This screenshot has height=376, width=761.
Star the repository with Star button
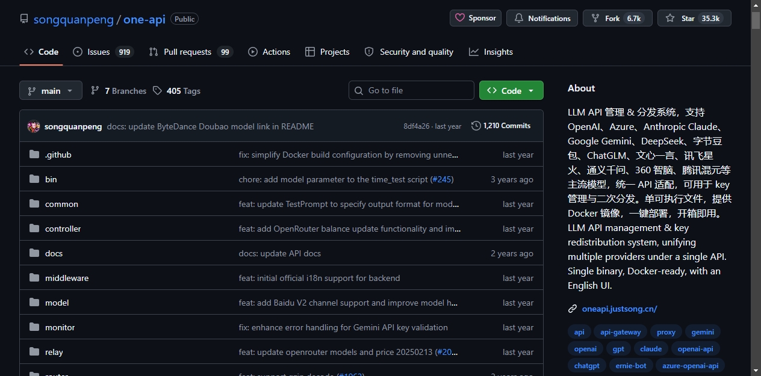(694, 18)
